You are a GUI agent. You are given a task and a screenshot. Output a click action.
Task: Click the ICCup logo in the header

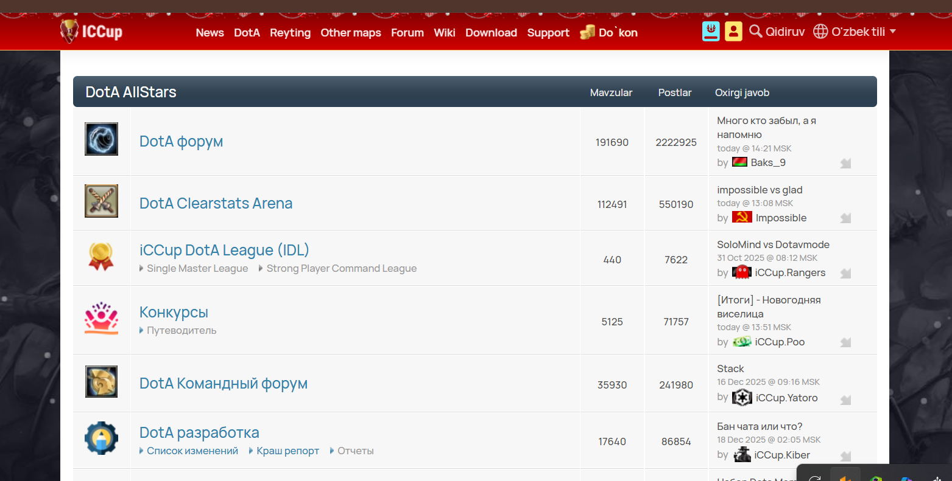coord(91,31)
